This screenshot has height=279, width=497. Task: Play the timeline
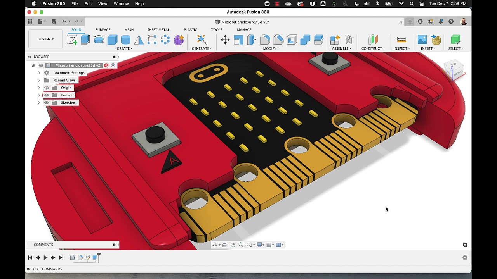click(x=45, y=258)
